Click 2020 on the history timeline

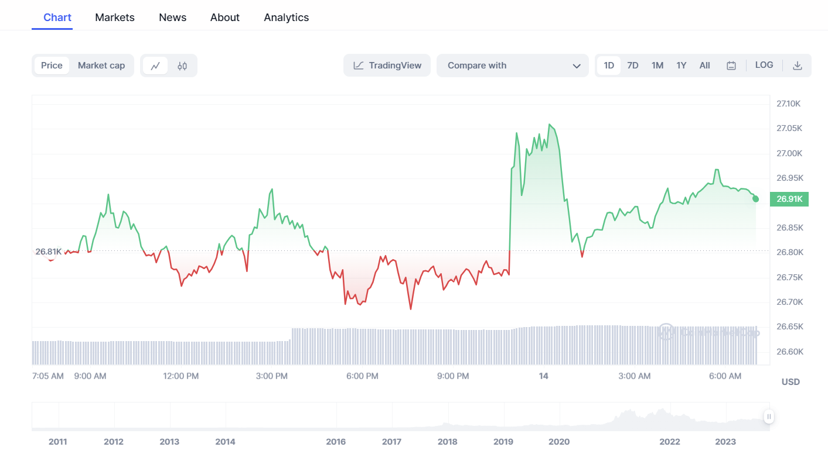559,442
